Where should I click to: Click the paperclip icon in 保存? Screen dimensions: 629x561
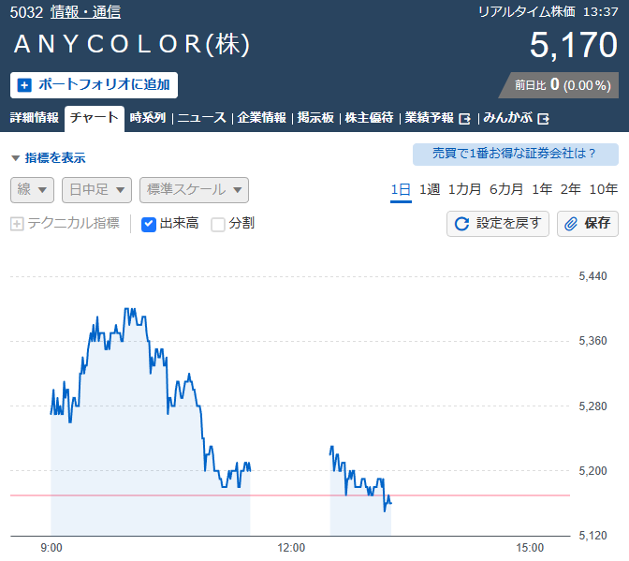[571, 224]
